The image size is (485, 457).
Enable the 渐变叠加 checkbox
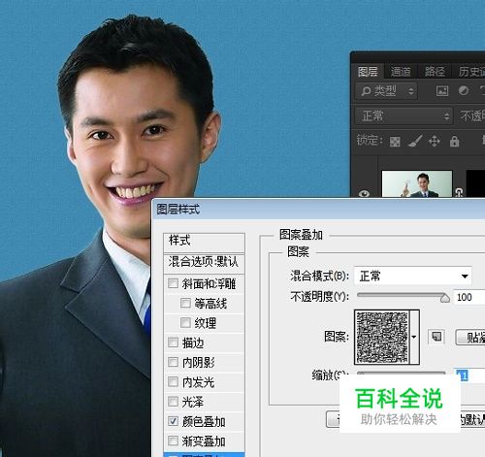[x=173, y=441]
